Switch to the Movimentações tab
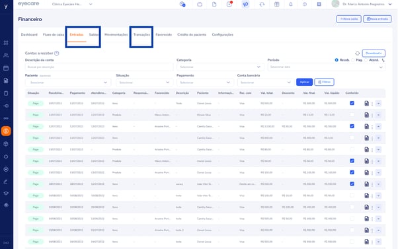The width and height of the screenshot is (398, 249). tap(116, 34)
